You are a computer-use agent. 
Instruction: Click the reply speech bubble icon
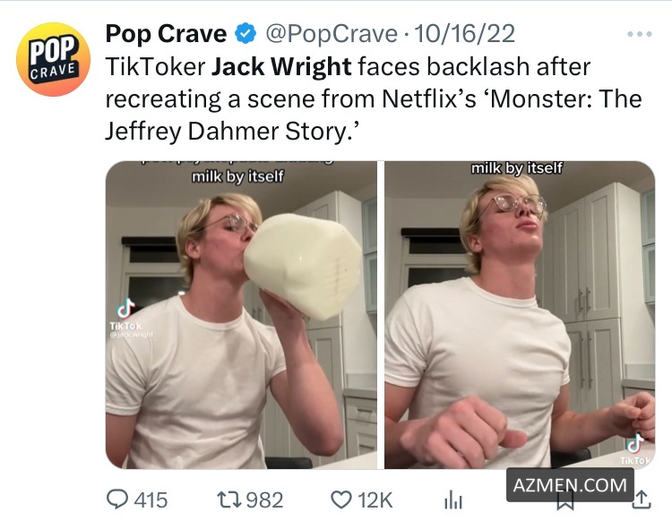(117, 500)
